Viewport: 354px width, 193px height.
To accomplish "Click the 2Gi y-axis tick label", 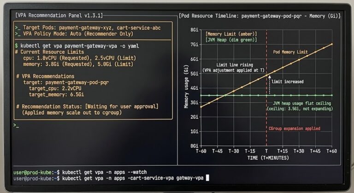I will click(x=195, y=117).
